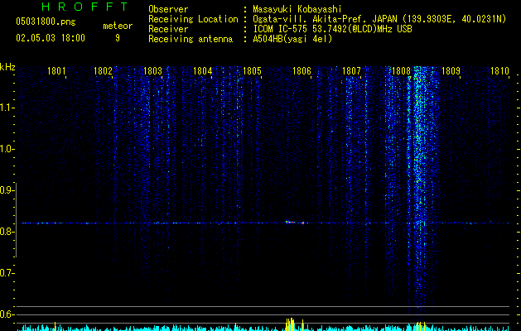Click the 1802 time marker

coord(103,71)
